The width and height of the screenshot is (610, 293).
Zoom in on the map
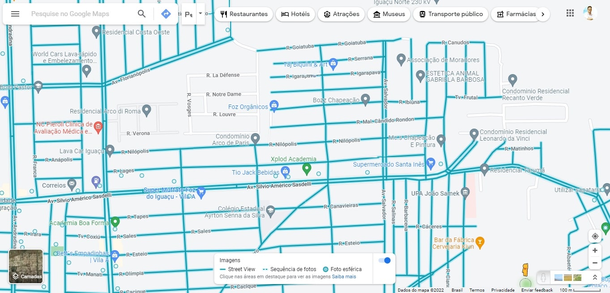tap(595, 250)
